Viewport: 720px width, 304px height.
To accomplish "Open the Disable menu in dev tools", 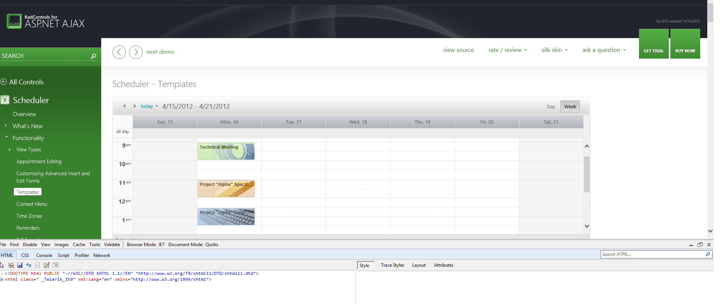I will (30, 245).
